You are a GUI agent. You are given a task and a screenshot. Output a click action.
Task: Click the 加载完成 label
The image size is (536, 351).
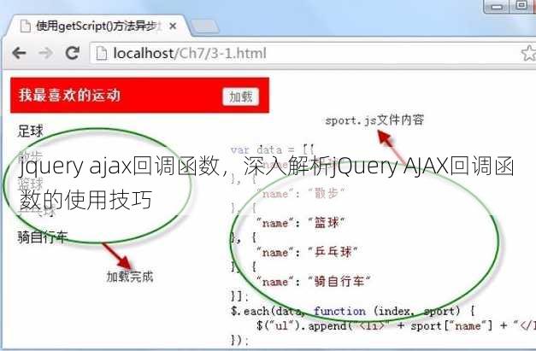pyautogui.click(x=130, y=276)
